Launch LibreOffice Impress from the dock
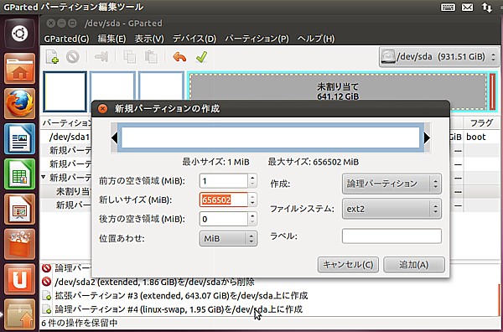This screenshot has height=332, width=503. coord(19,209)
